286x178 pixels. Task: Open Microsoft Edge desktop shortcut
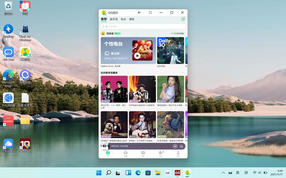point(8,78)
